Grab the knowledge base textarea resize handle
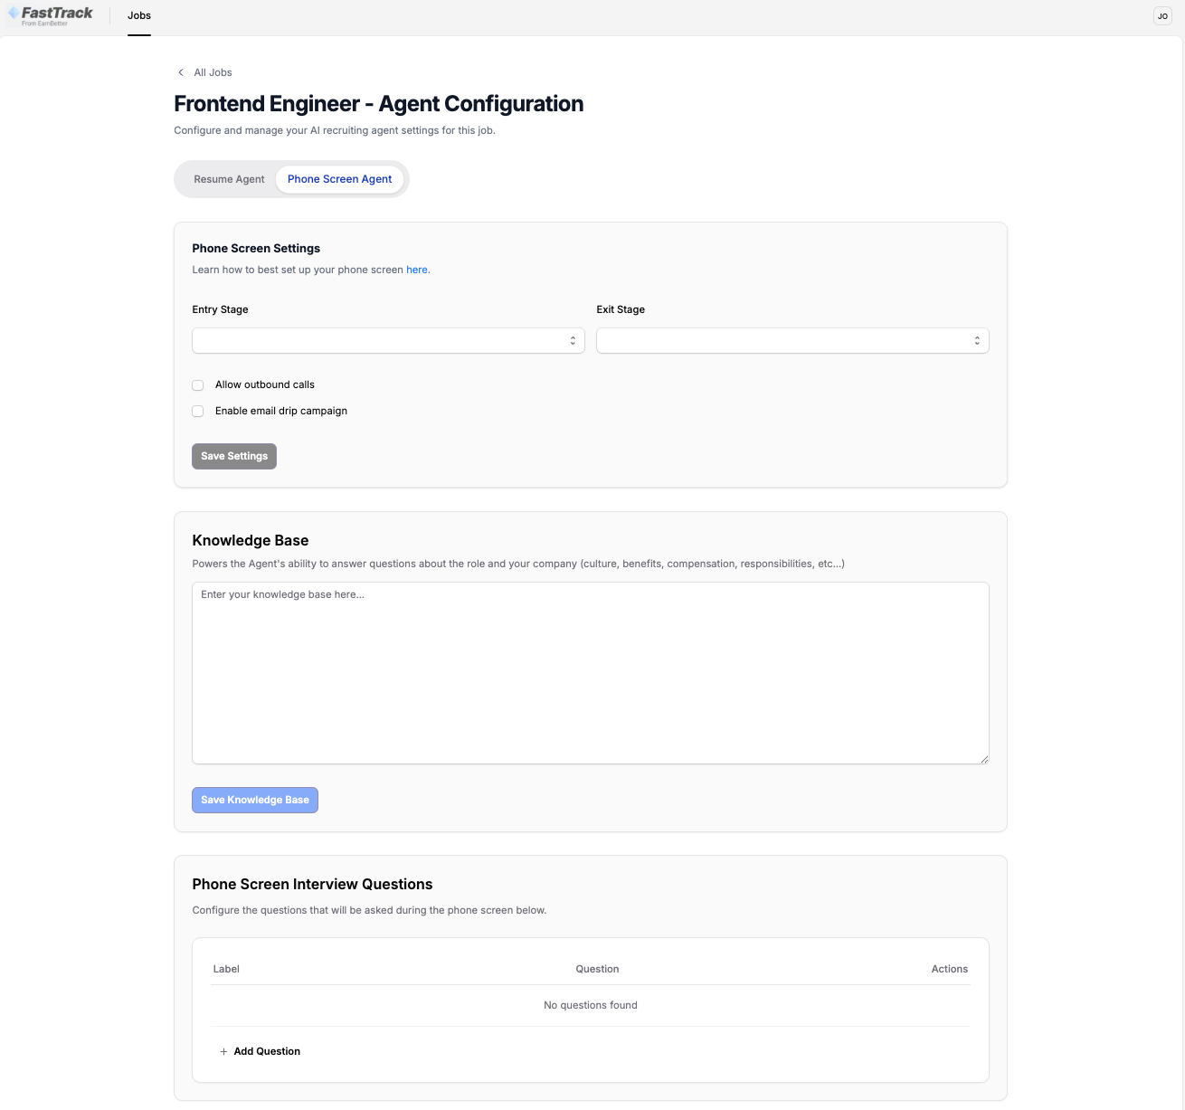The height and width of the screenshot is (1110, 1185). pos(984,759)
